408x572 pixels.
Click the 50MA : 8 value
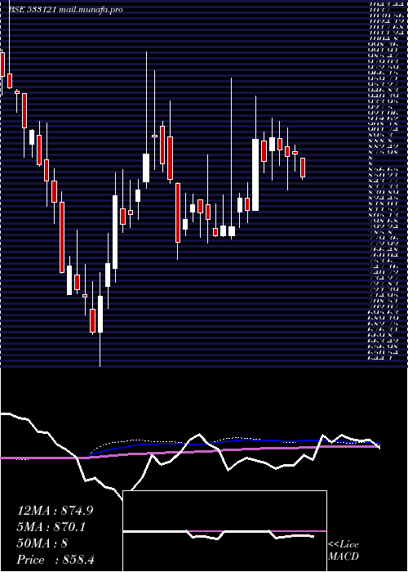[42, 543]
